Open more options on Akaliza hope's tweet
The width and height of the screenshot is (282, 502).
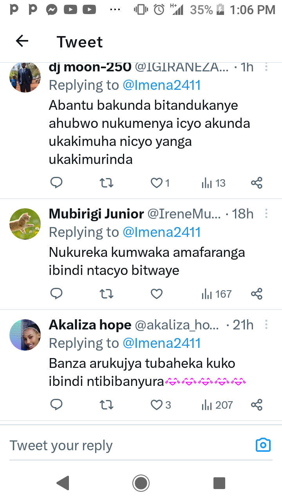point(266,325)
